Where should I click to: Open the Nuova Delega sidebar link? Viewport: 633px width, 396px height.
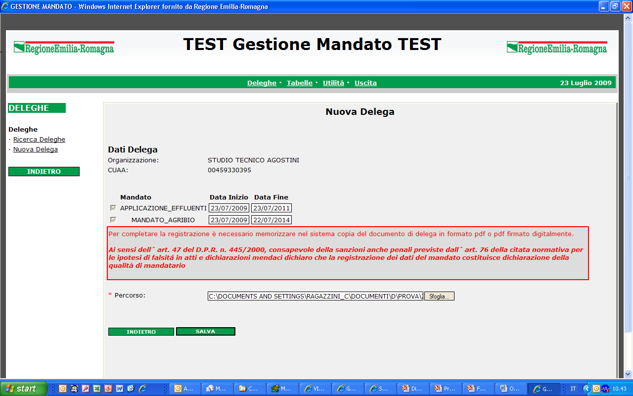click(x=36, y=149)
